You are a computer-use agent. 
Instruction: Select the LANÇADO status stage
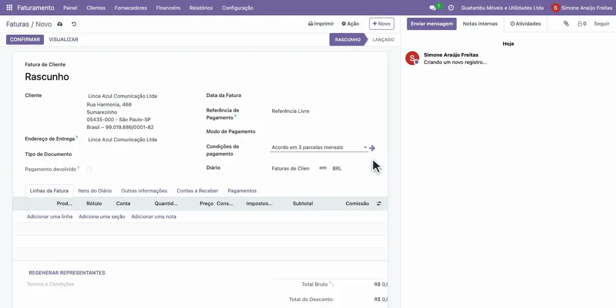point(383,39)
